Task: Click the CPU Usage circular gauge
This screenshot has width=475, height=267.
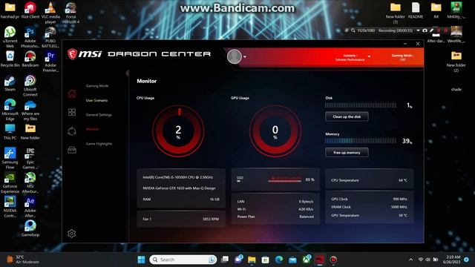Action: coord(178,131)
